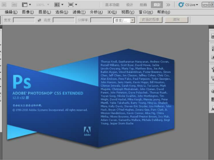Click the swap width and height arrows icon
This screenshot has height=160, width=214.
(39, 20)
